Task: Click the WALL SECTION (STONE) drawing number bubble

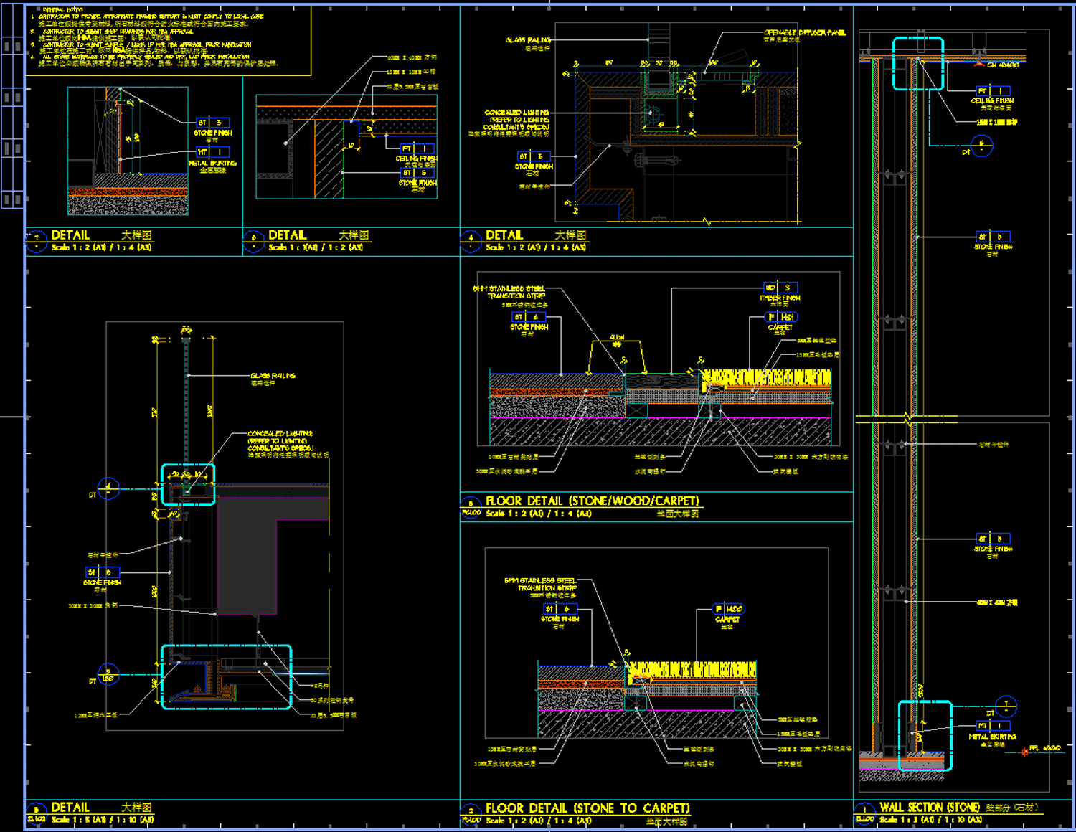Action: click(865, 813)
